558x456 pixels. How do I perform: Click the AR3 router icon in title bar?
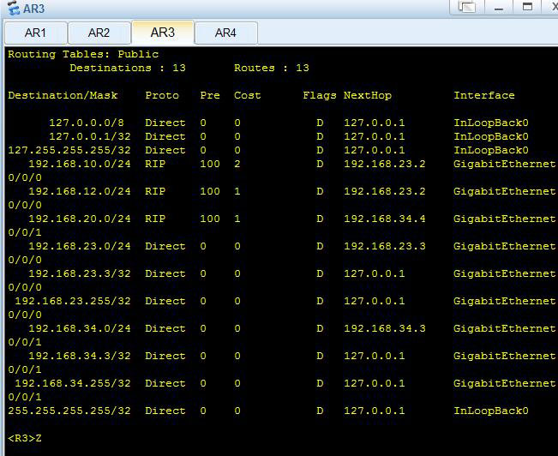pyautogui.click(x=14, y=8)
